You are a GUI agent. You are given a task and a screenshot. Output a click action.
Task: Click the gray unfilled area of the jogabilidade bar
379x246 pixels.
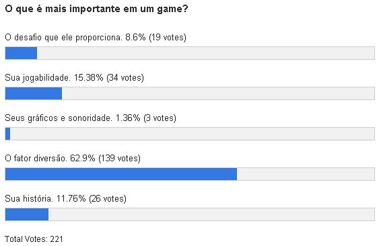click(x=218, y=93)
